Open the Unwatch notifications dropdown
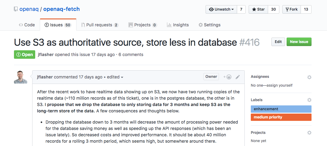The image size is (327, 146). tap(221, 9)
